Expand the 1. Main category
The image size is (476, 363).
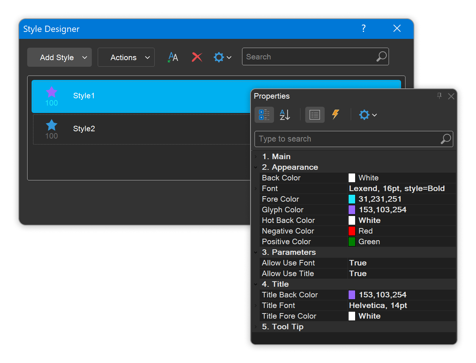point(256,157)
